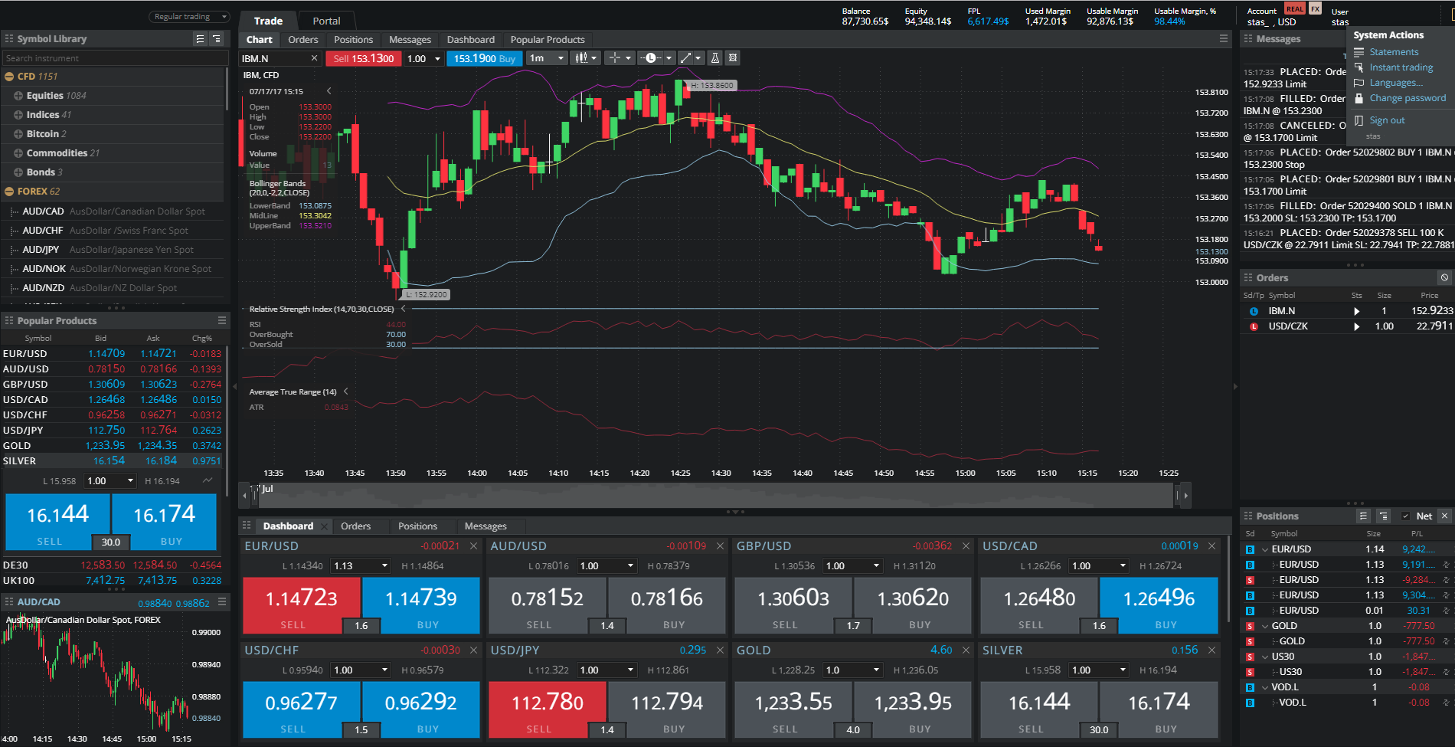Clear the IBM.N symbol with X icon

point(314,58)
